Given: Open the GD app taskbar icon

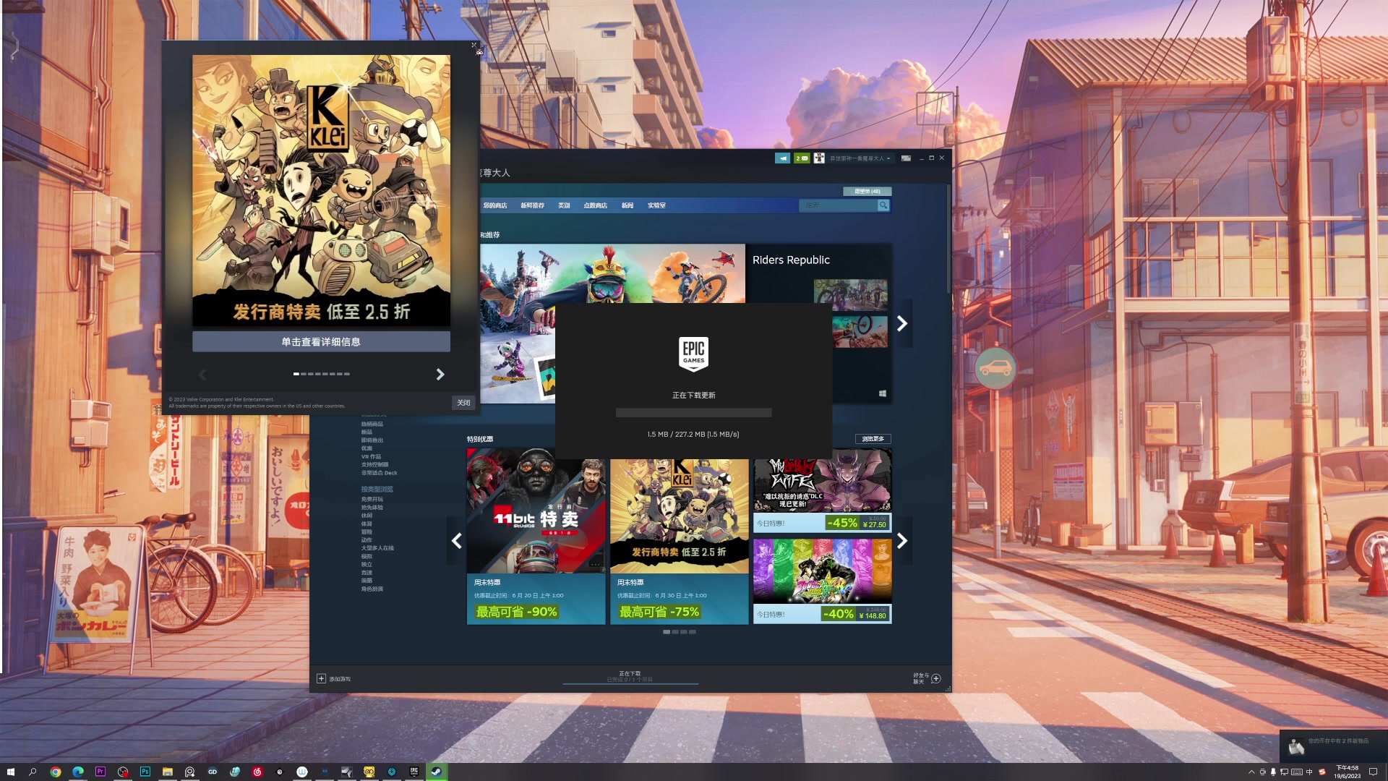Looking at the screenshot, I should pos(213,772).
